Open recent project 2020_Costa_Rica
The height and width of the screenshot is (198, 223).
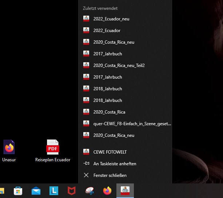(109, 112)
